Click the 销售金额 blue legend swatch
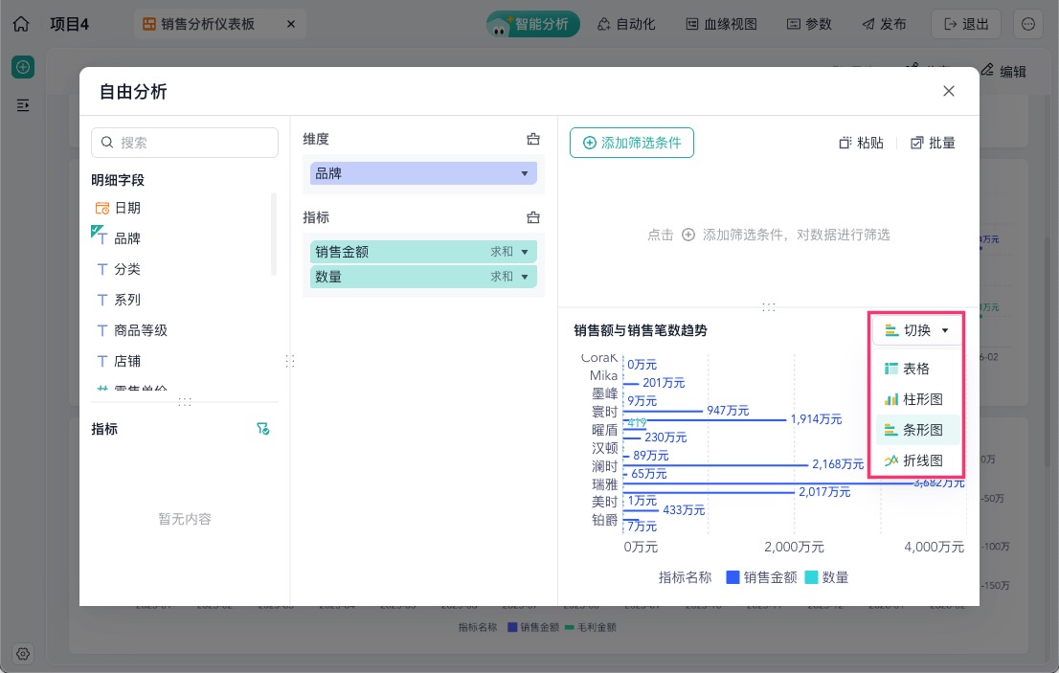 coord(732,577)
